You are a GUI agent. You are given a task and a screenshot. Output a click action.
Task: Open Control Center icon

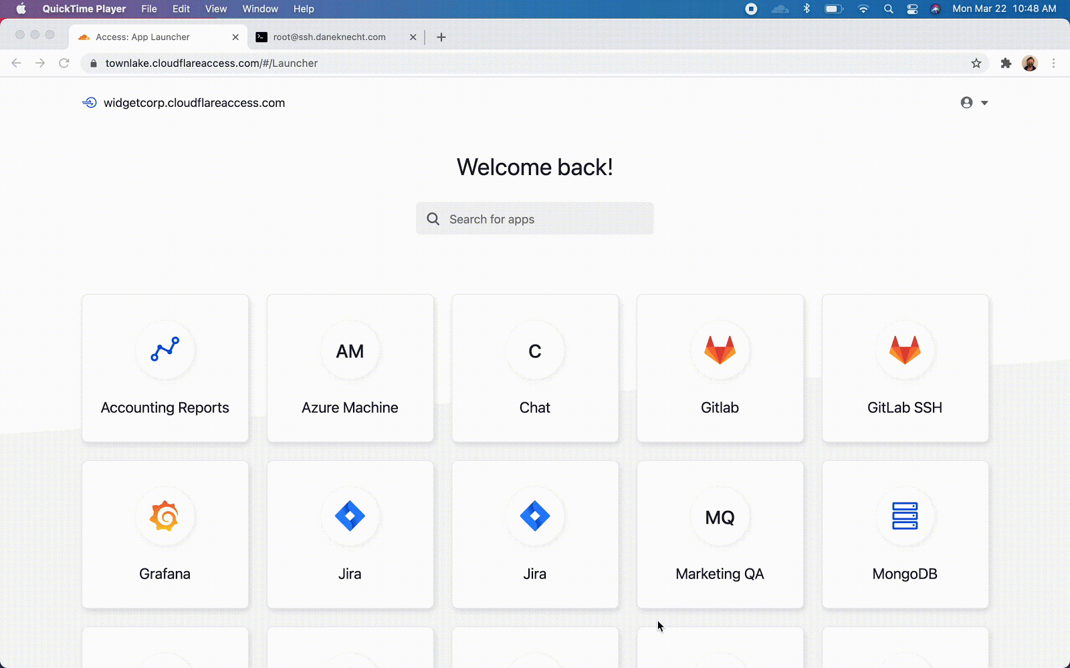point(912,9)
